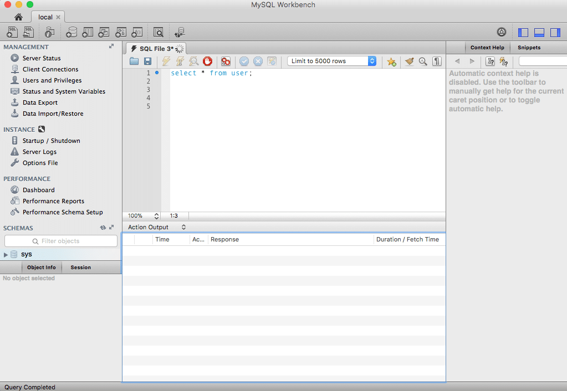Toggle continue-on-error execution icon

pyautogui.click(x=226, y=61)
